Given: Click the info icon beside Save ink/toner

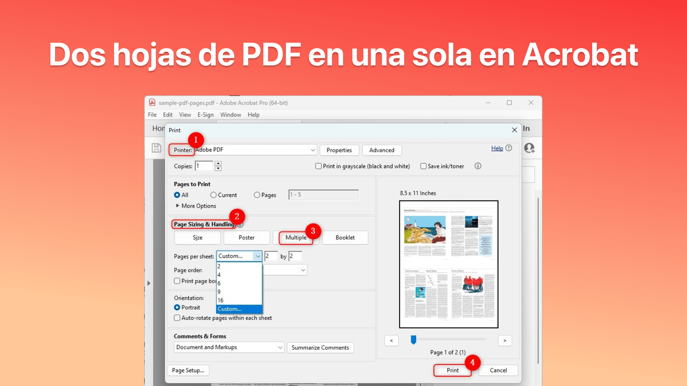Looking at the screenshot, I should point(478,166).
